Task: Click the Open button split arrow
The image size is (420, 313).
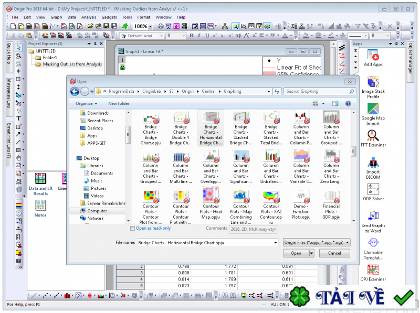Action: (x=311, y=253)
